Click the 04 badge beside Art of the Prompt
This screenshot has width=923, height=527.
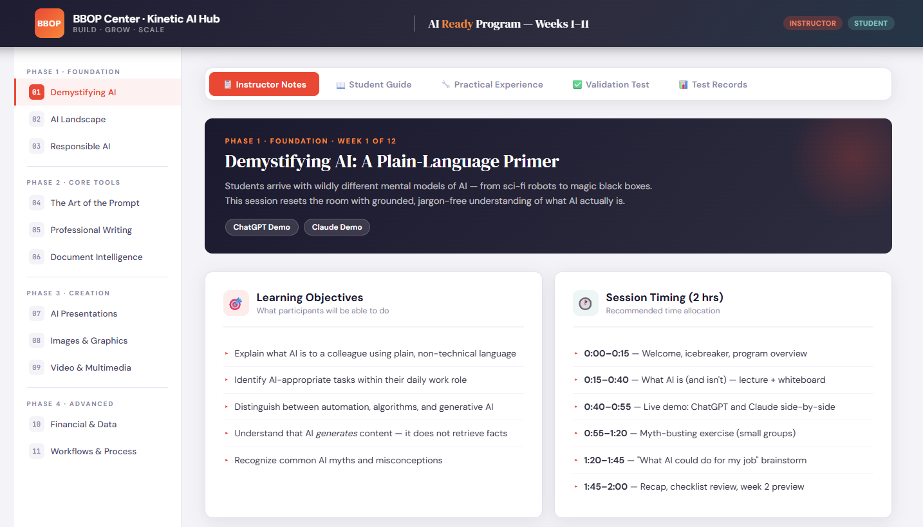[x=37, y=203]
